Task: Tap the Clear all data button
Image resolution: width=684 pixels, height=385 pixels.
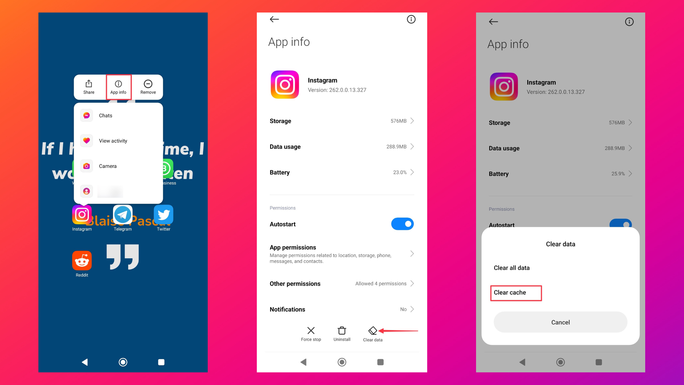Action: (x=511, y=268)
